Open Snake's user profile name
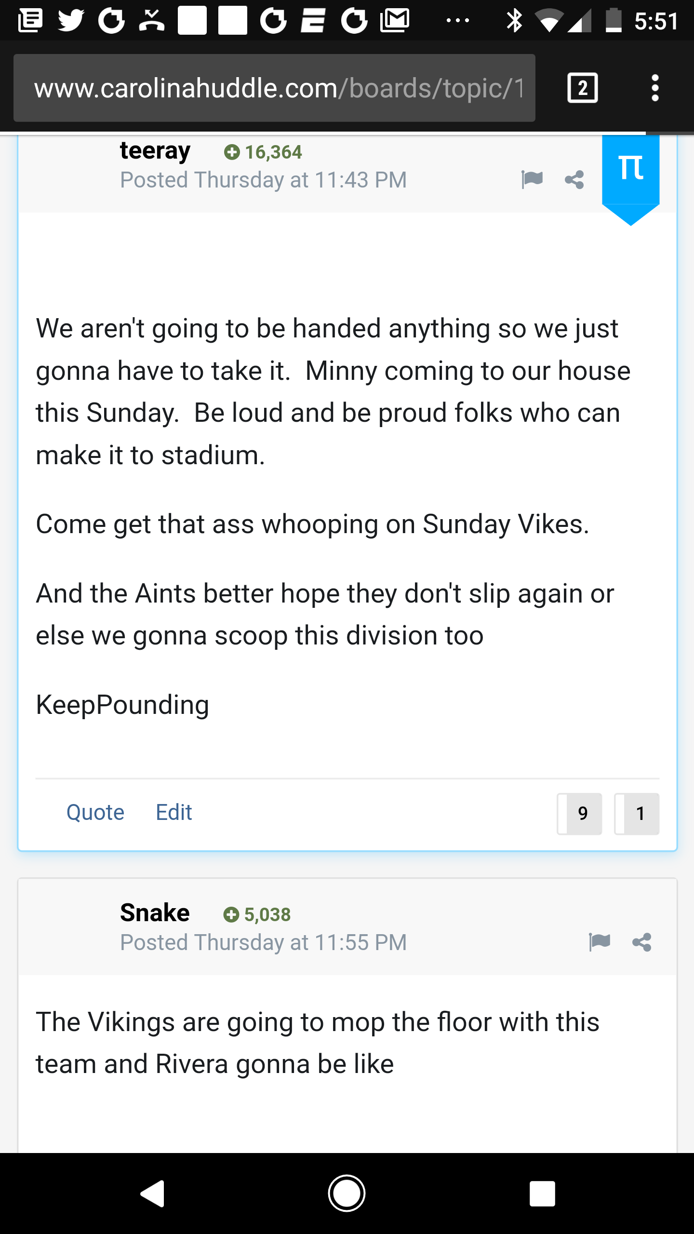The height and width of the screenshot is (1234, 694). pyautogui.click(x=155, y=912)
